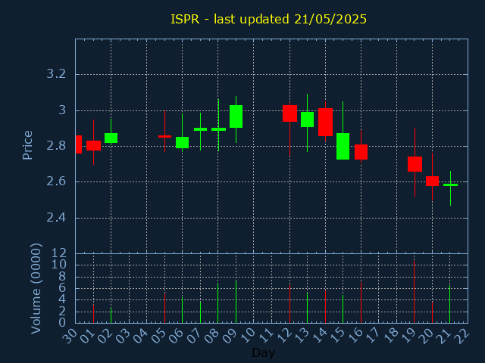
Task: Select day label 11 on the x-axis
Action: [x=267, y=336]
